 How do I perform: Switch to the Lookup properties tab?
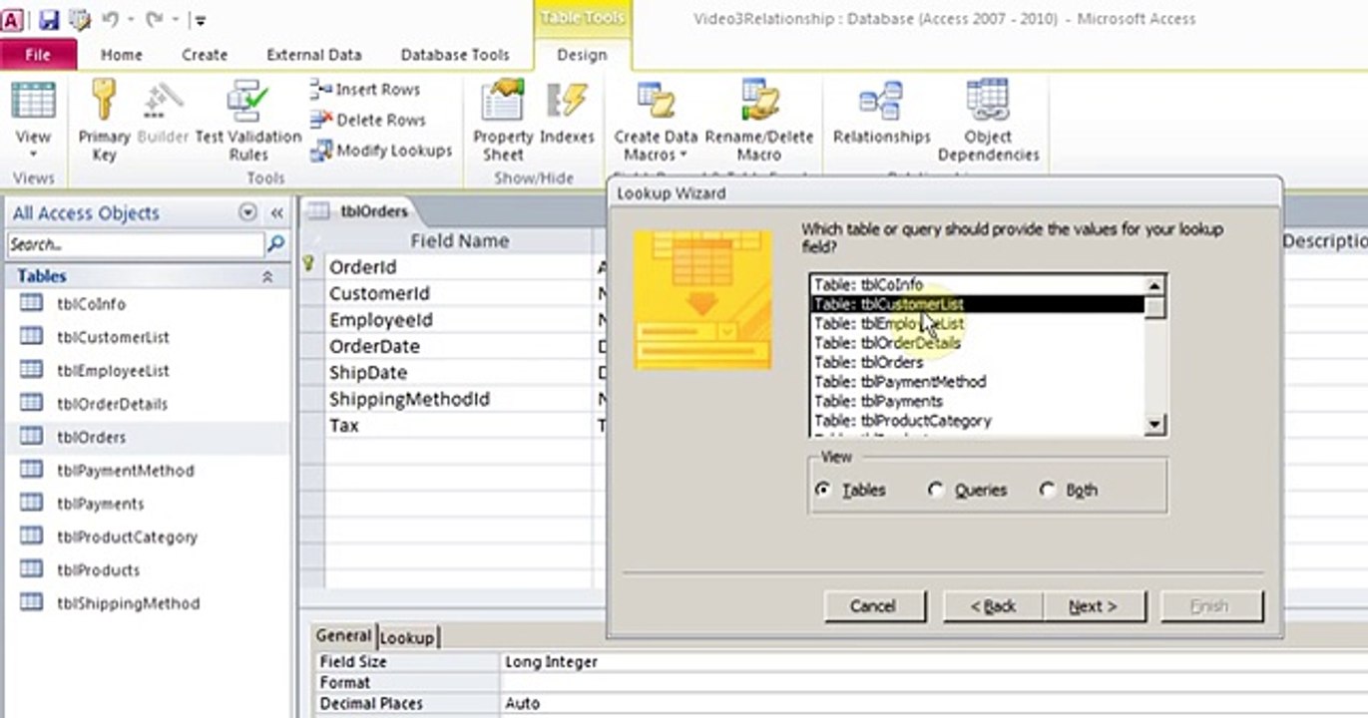407,637
